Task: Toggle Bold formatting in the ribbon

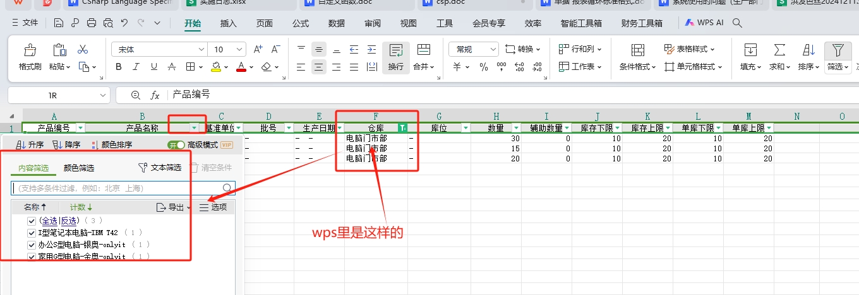Action: [119, 67]
